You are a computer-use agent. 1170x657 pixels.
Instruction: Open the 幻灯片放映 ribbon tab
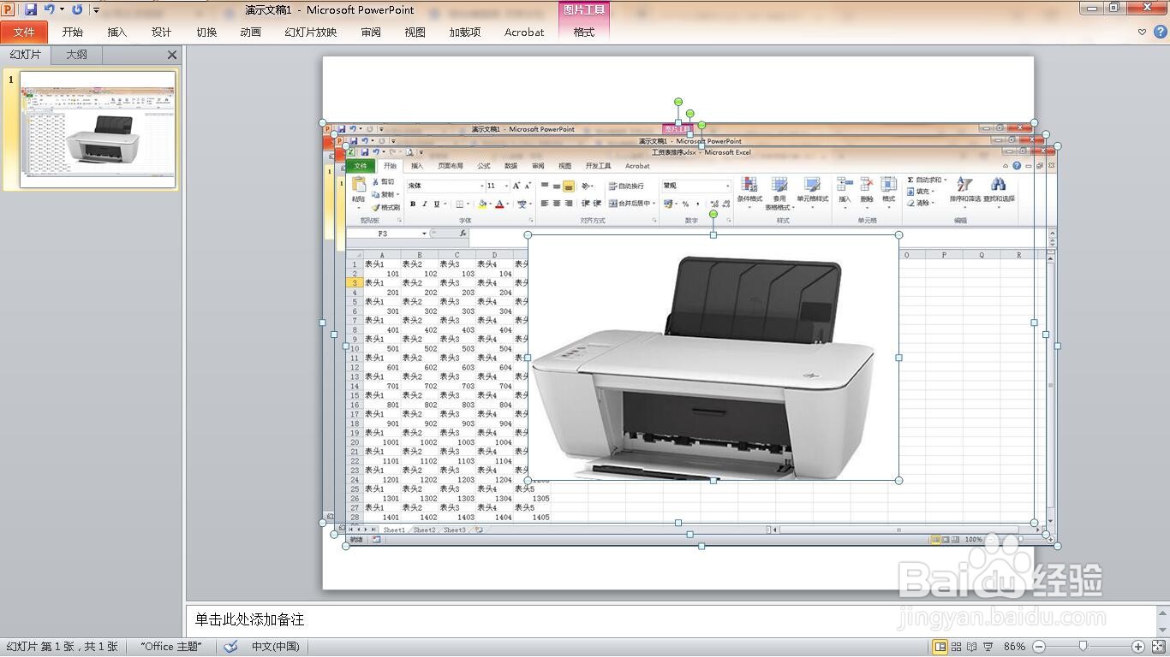point(311,33)
